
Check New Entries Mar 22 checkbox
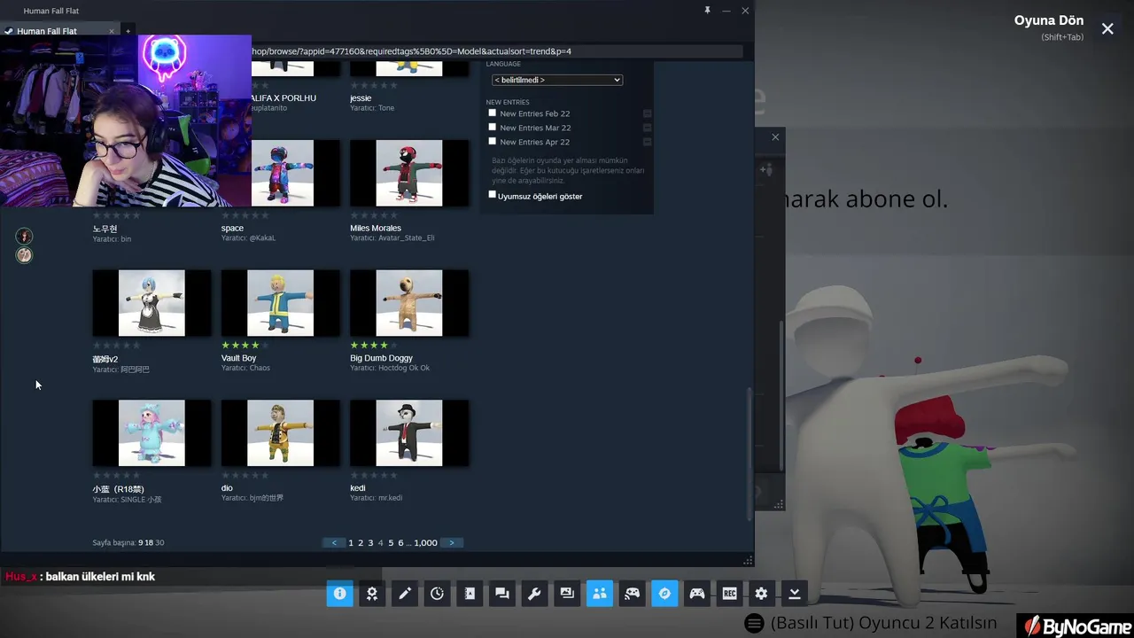tap(493, 127)
